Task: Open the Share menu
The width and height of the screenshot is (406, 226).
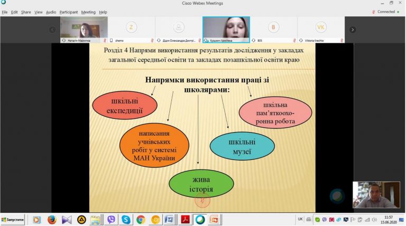Action: point(26,12)
